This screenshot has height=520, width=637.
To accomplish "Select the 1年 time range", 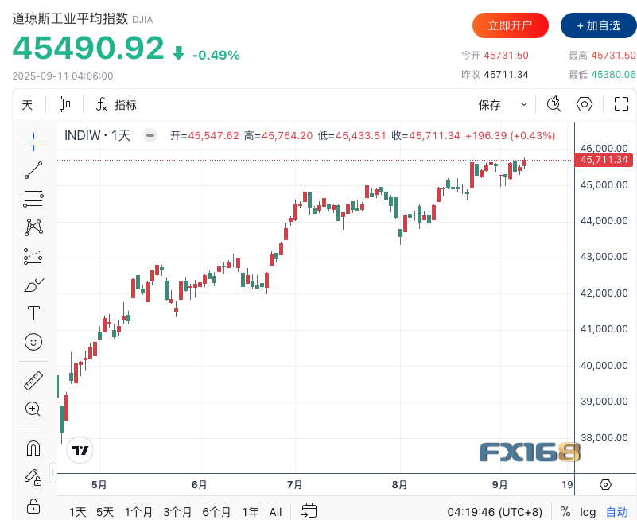I will pos(251,511).
